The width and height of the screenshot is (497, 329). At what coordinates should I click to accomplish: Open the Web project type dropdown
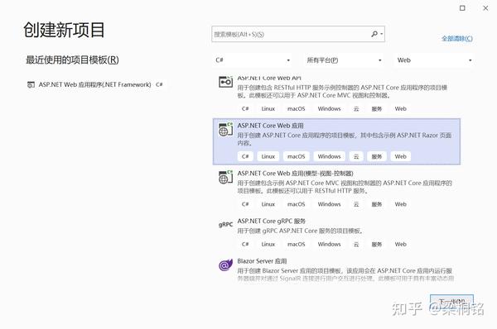click(435, 60)
